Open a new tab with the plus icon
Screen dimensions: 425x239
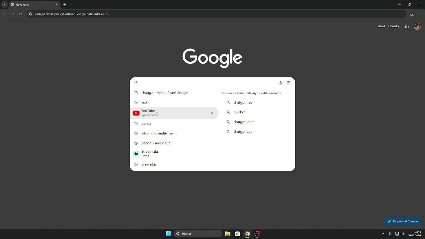[65, 5]
